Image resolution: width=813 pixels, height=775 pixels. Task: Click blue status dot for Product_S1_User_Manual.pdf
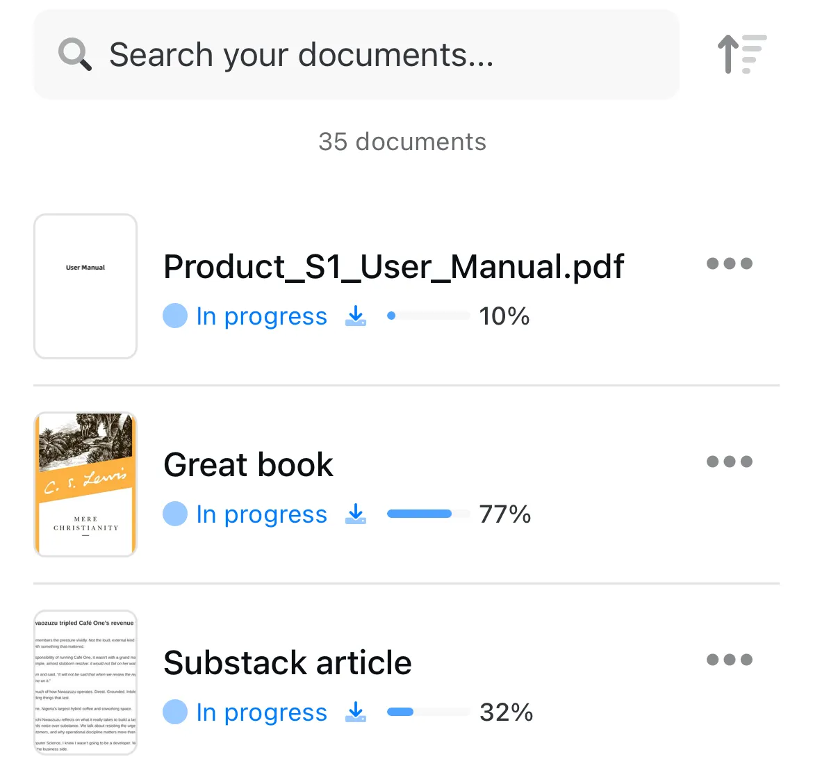tap(175, 316)
